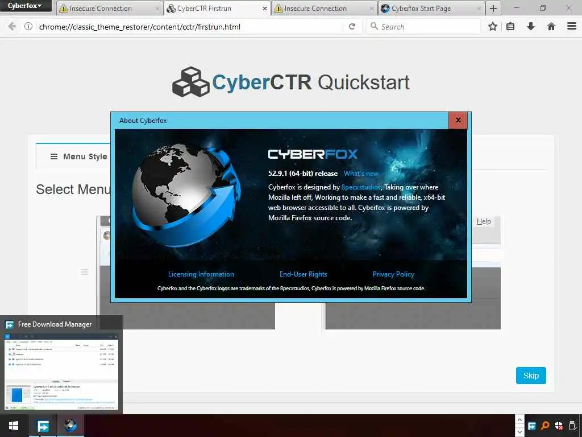
Task: Click the search magnifier icon
Action: 374,26
